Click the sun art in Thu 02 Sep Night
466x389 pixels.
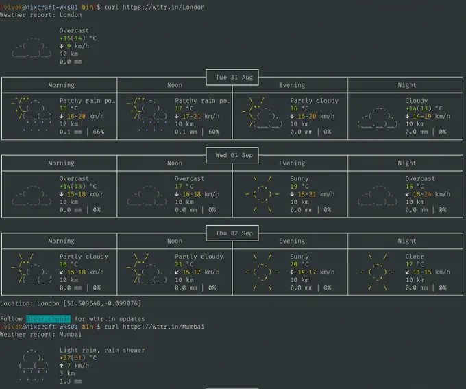coord(378,272)
